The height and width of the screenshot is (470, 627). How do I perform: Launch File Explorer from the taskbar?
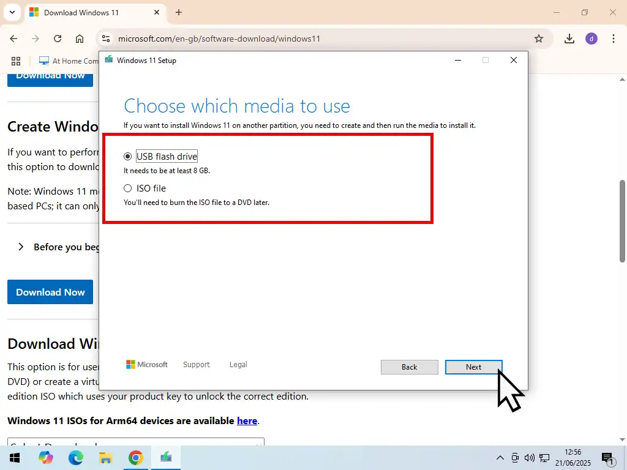pyautogui.click(x=105, y=458)
